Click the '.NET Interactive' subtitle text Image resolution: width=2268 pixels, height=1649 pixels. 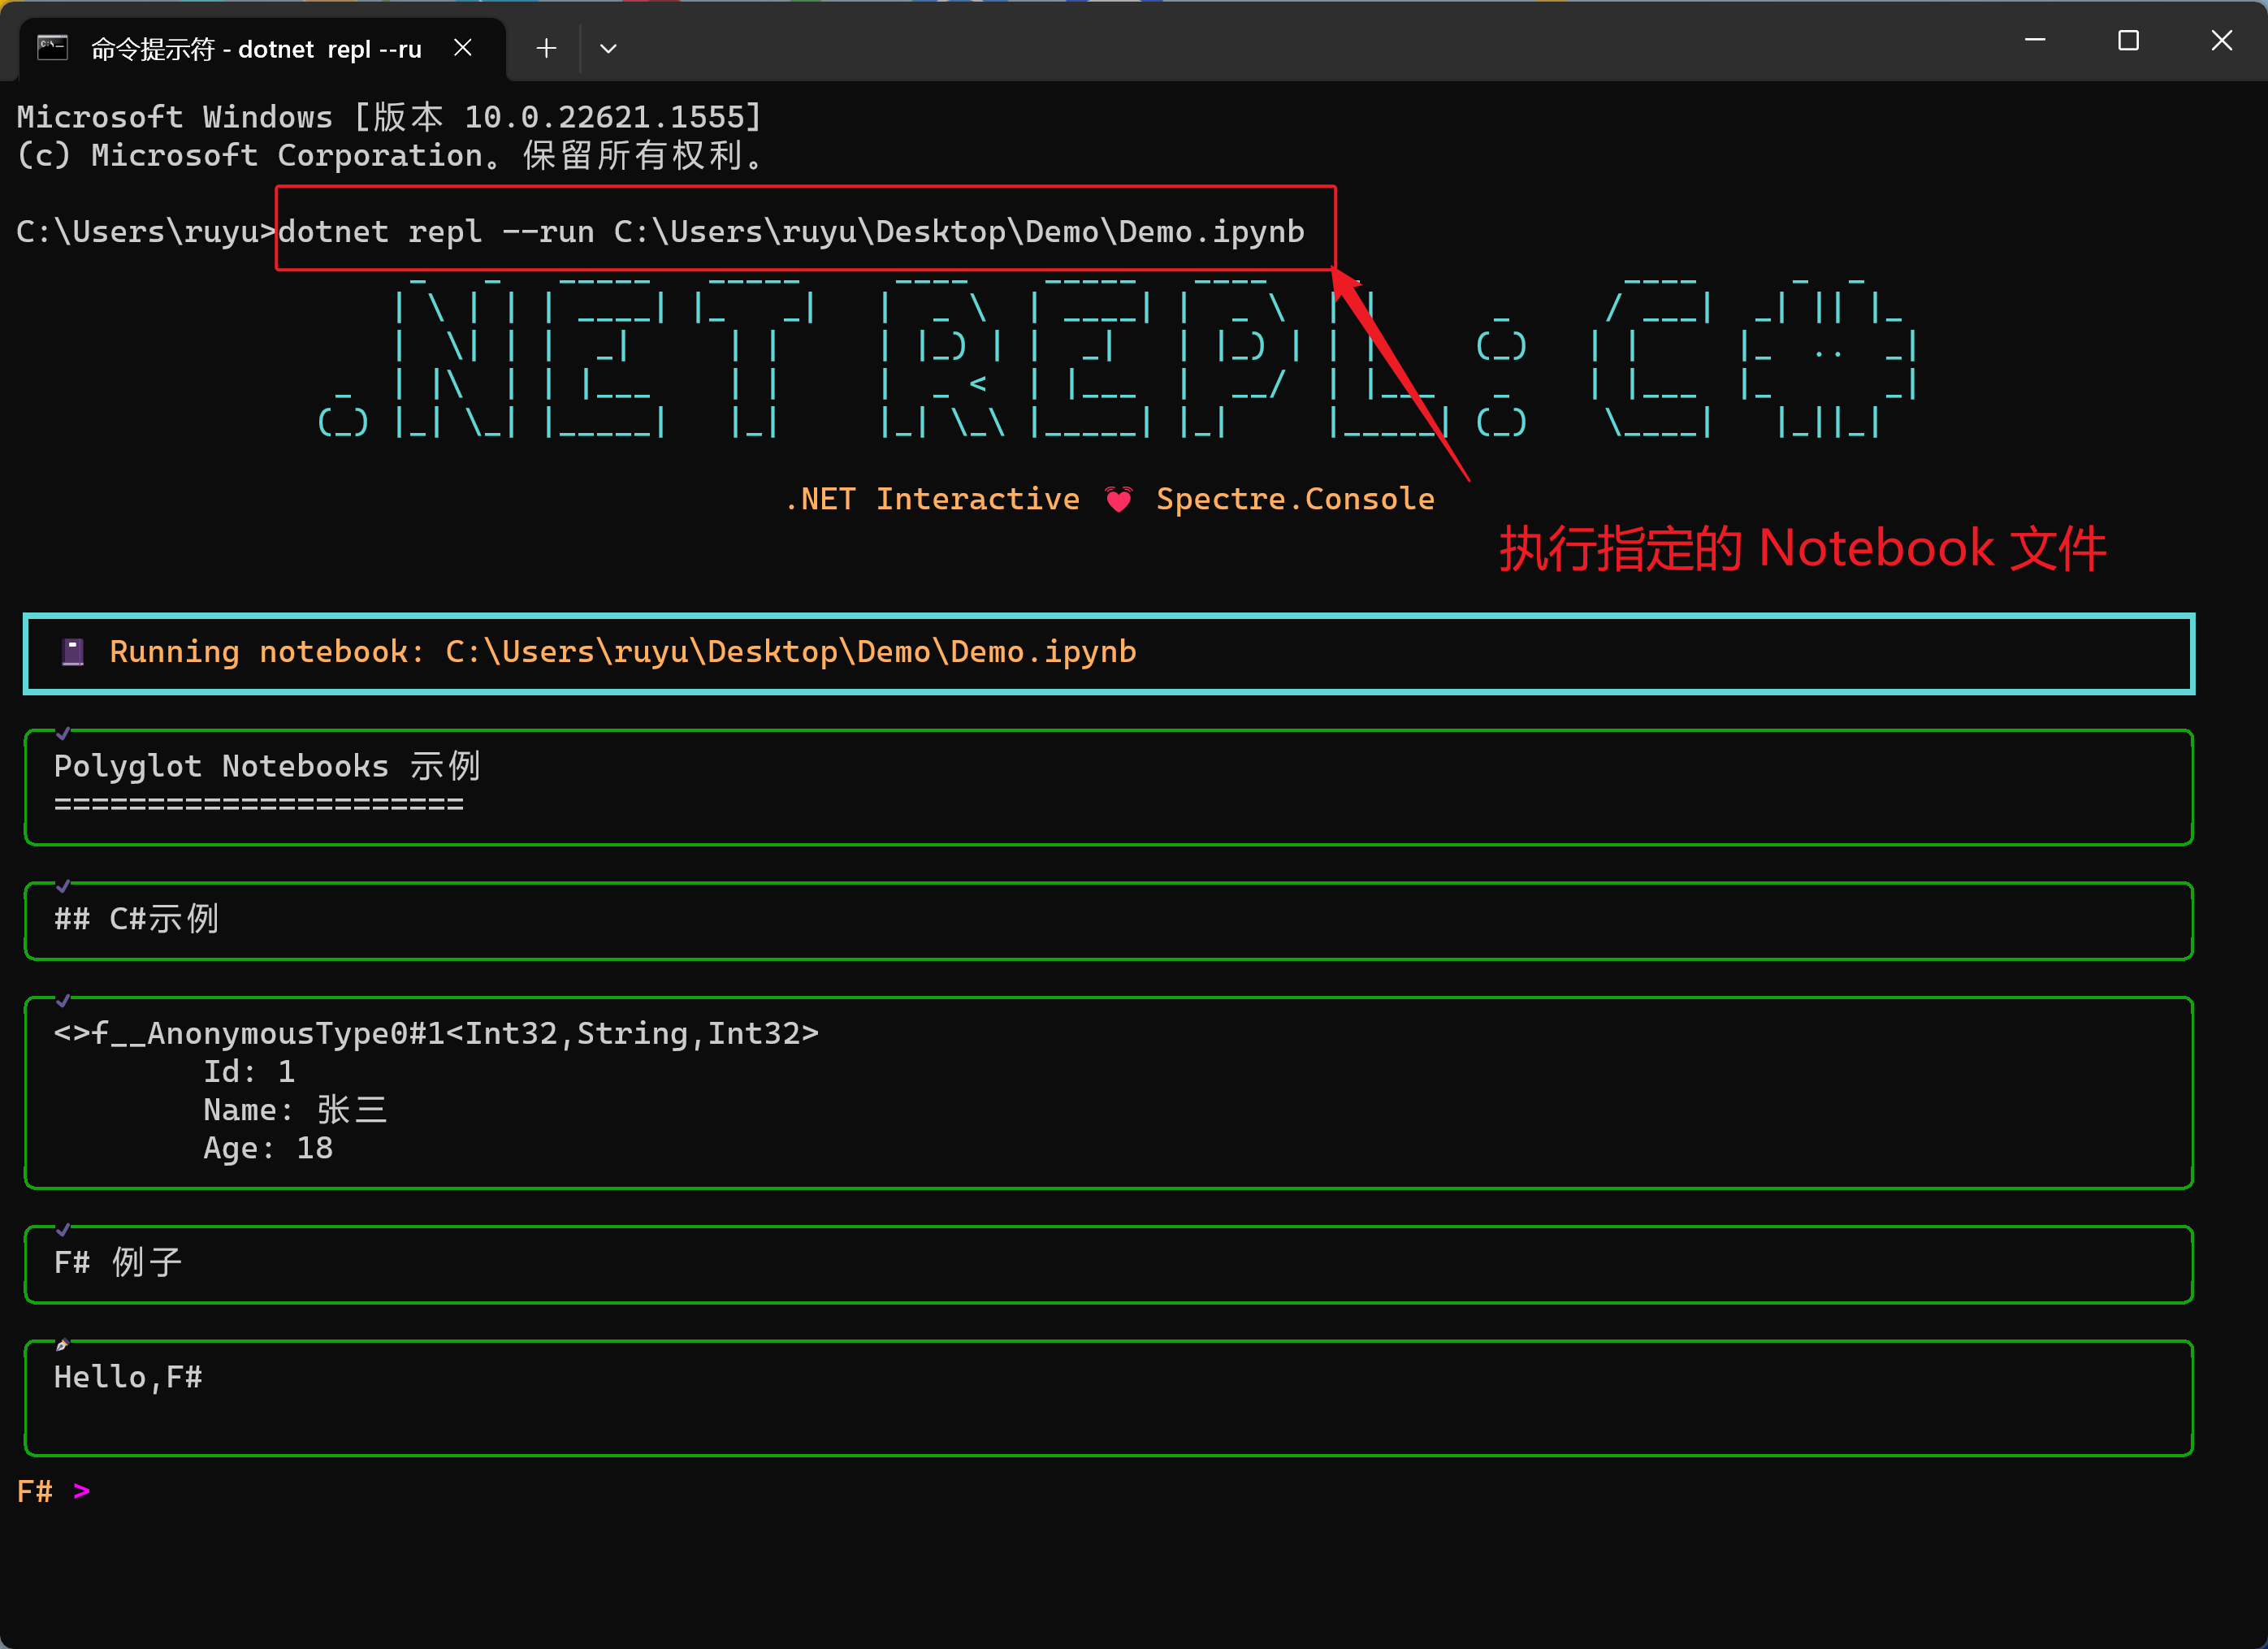932,499
